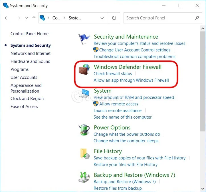Open Appearance and Personalization category
Image resolution: width=206 pixels, height=192 pixels.
[26, 88]
